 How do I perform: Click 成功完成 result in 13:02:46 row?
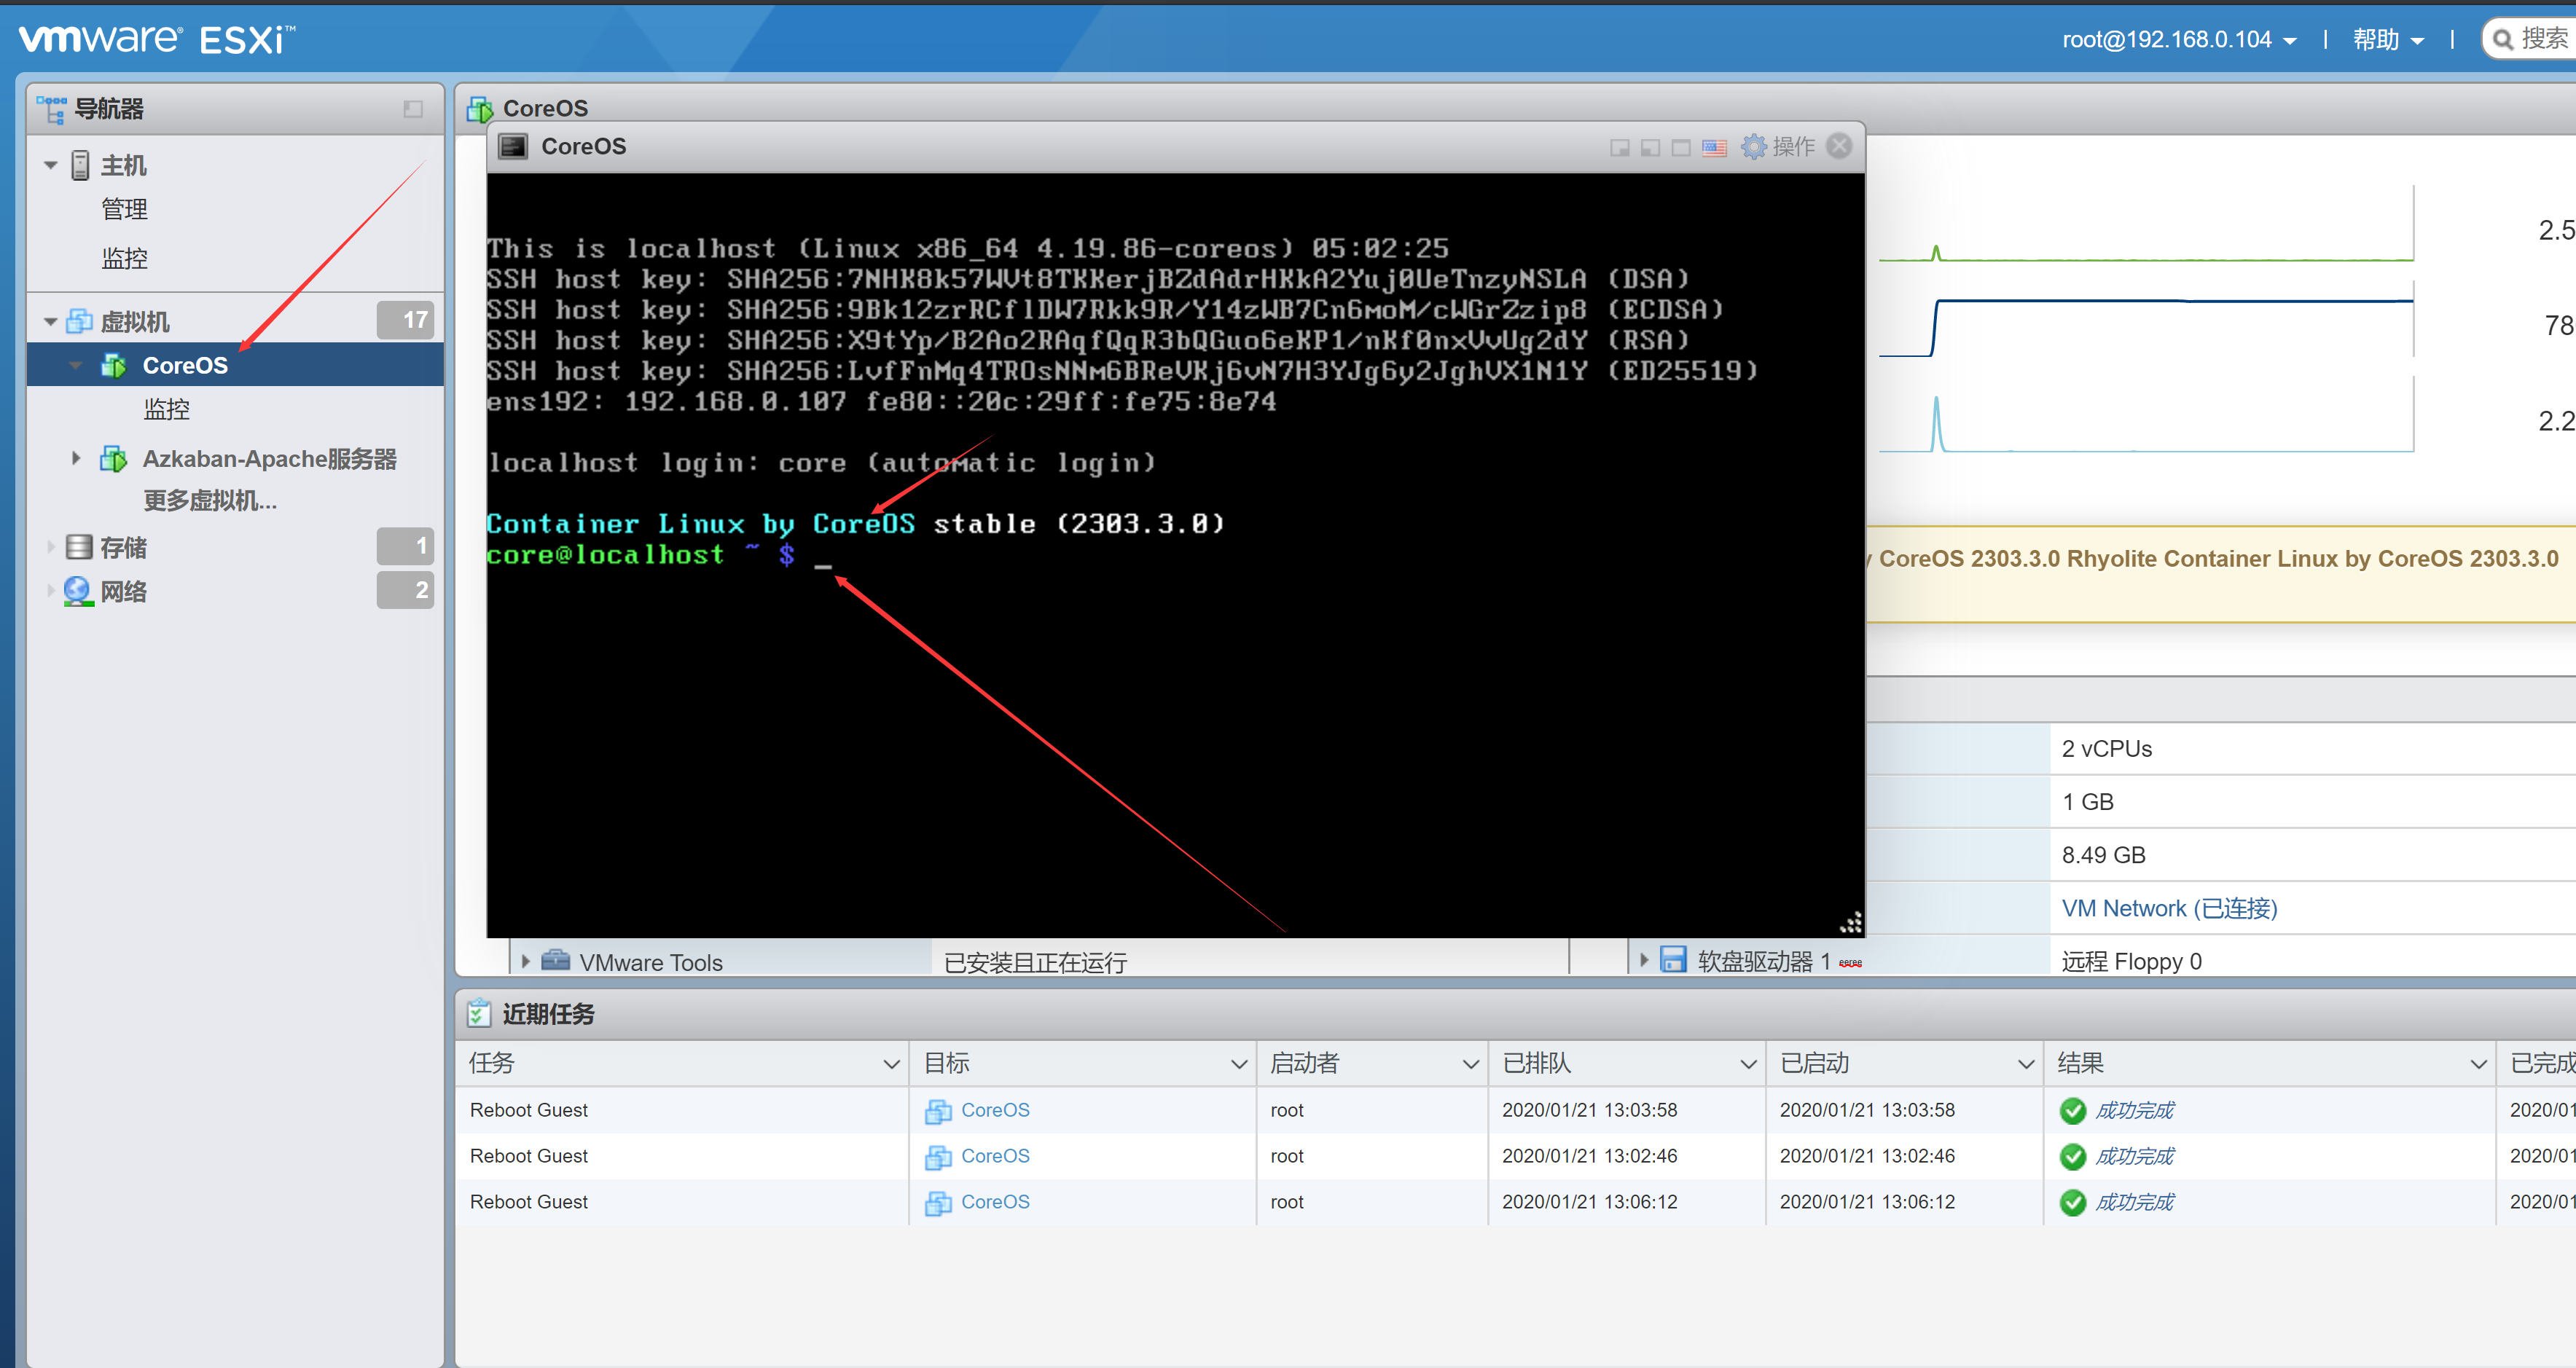click(x=2134, y=1156)
